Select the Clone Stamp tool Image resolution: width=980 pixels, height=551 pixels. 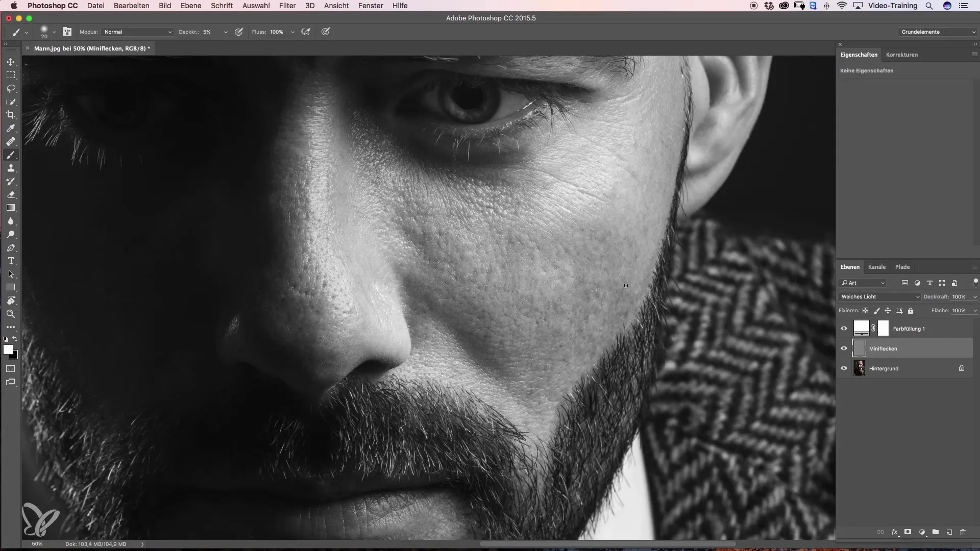(x=11, y=168)
